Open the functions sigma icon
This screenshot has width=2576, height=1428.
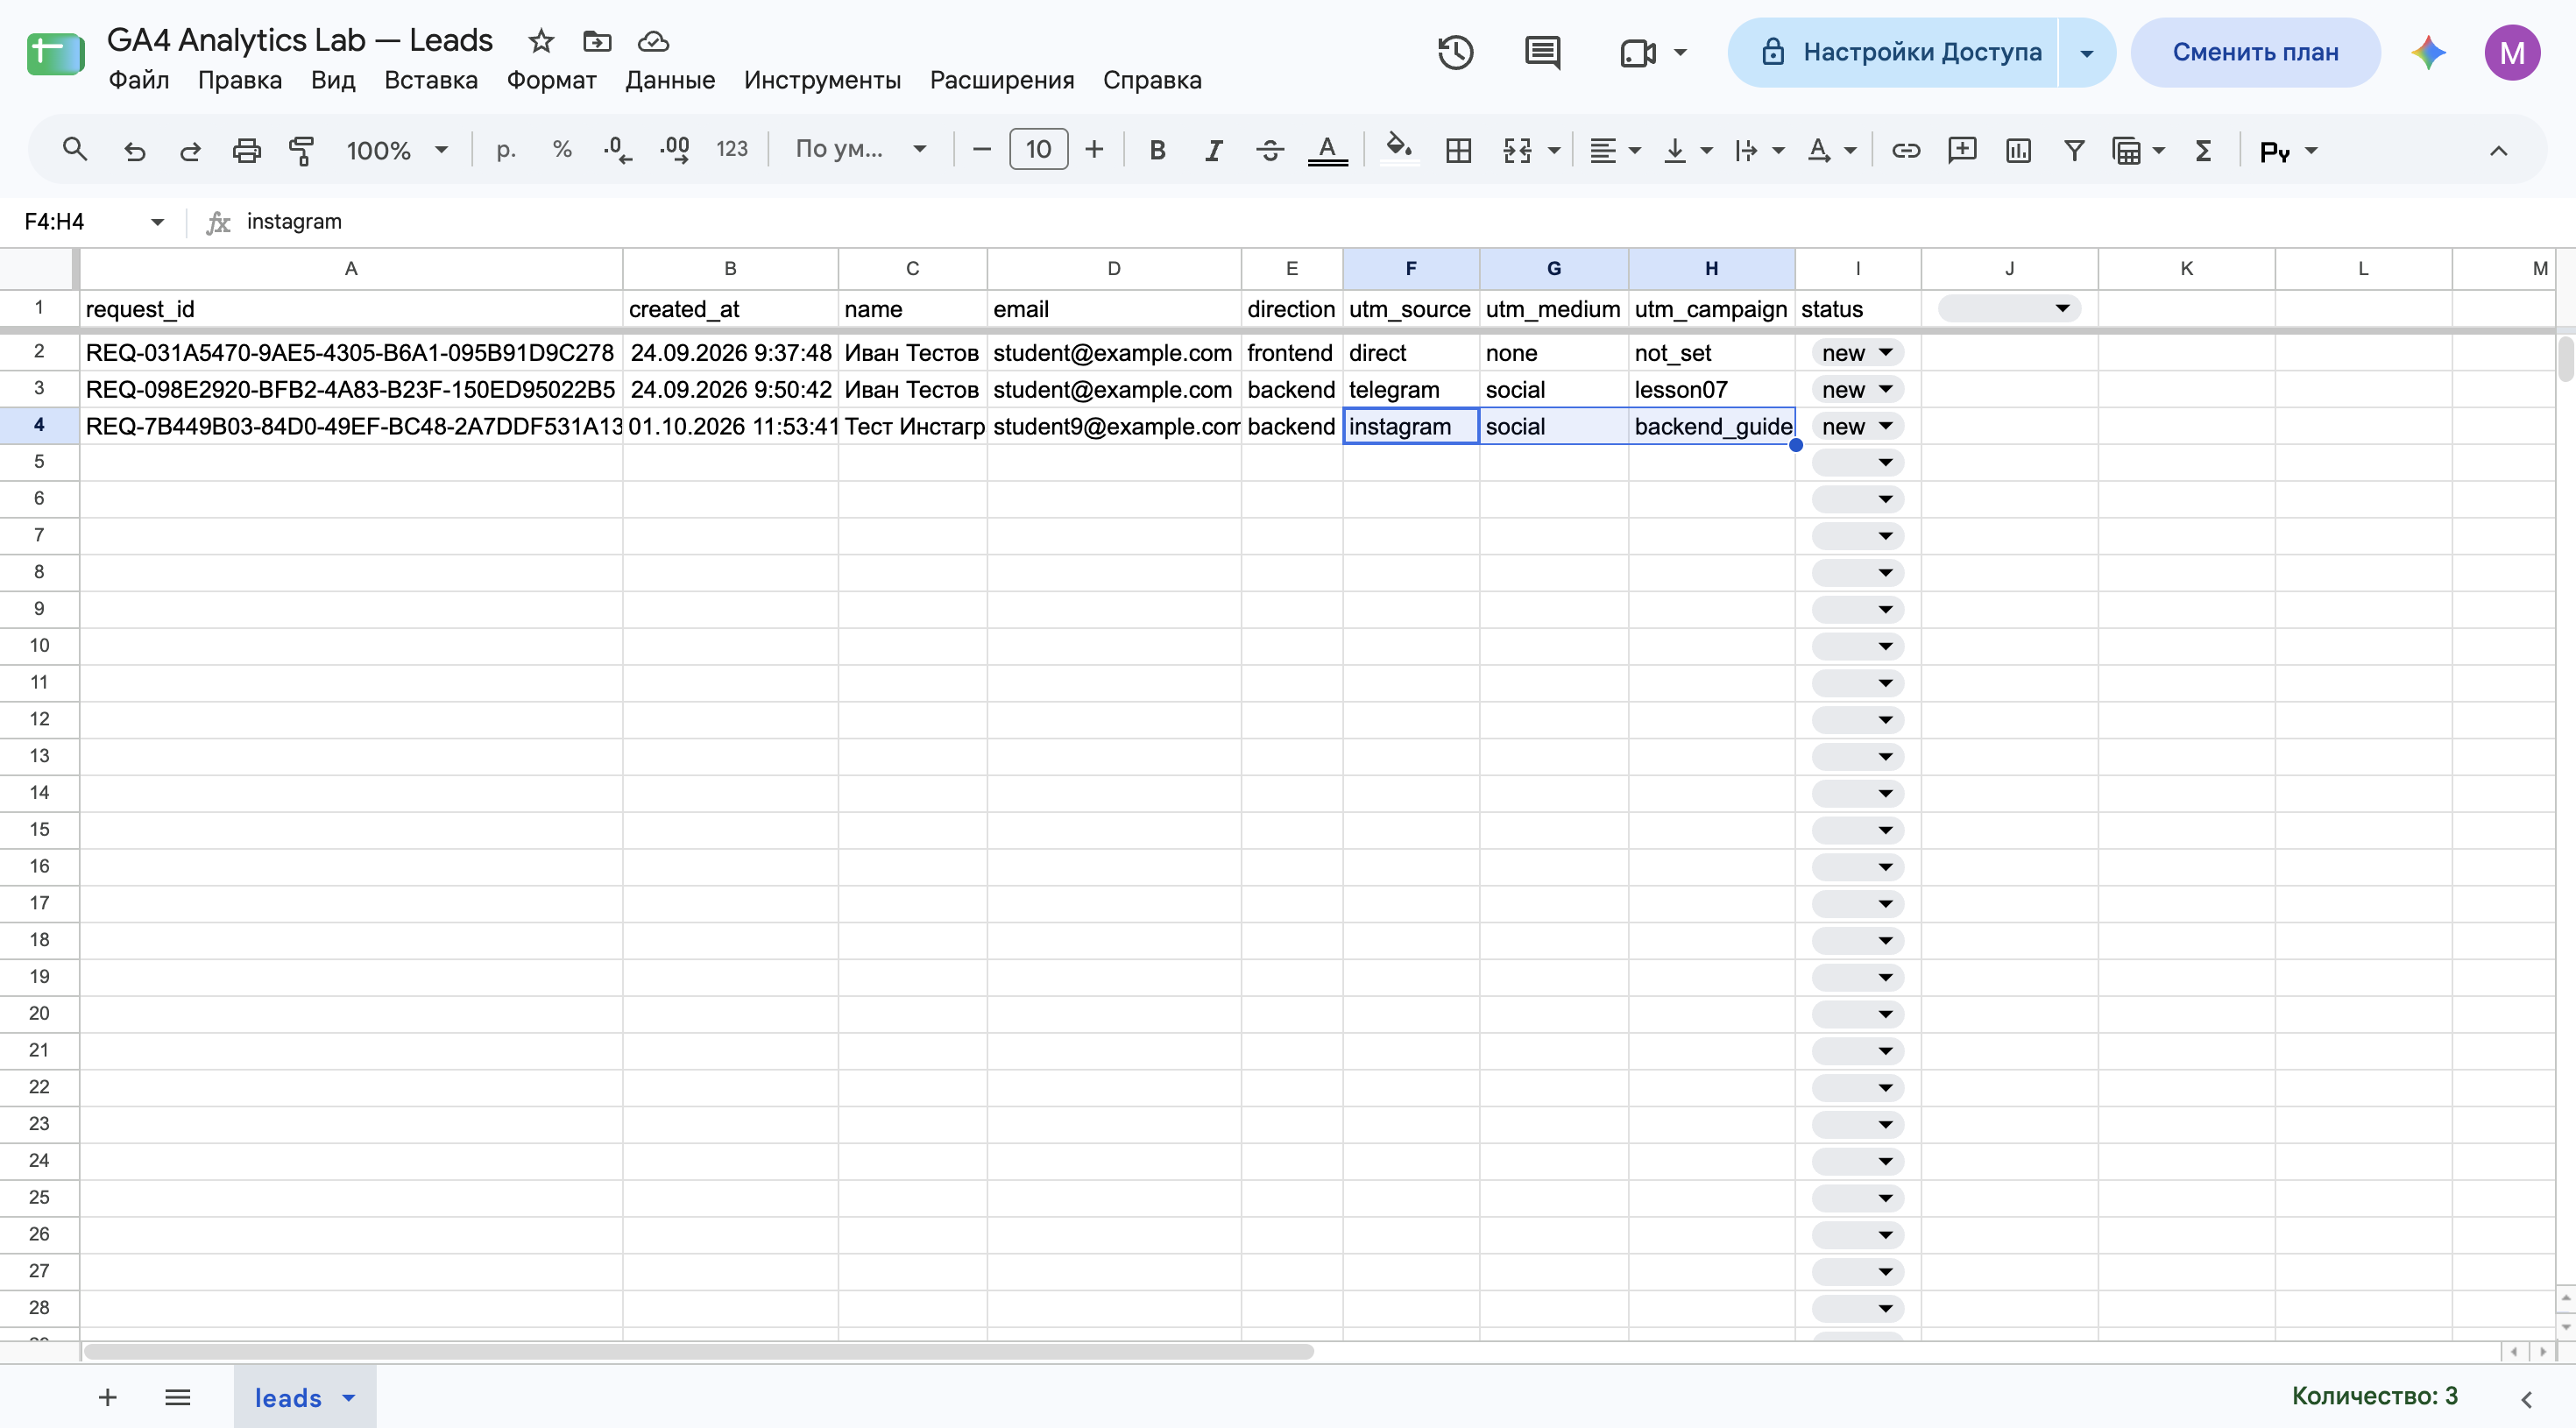[x=2203, y=151]
